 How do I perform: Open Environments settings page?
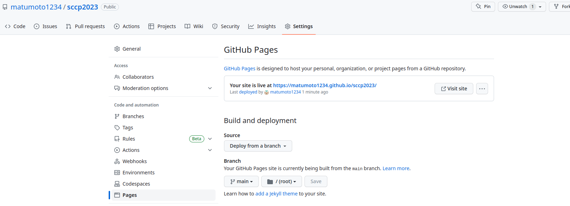click(164, 173)
